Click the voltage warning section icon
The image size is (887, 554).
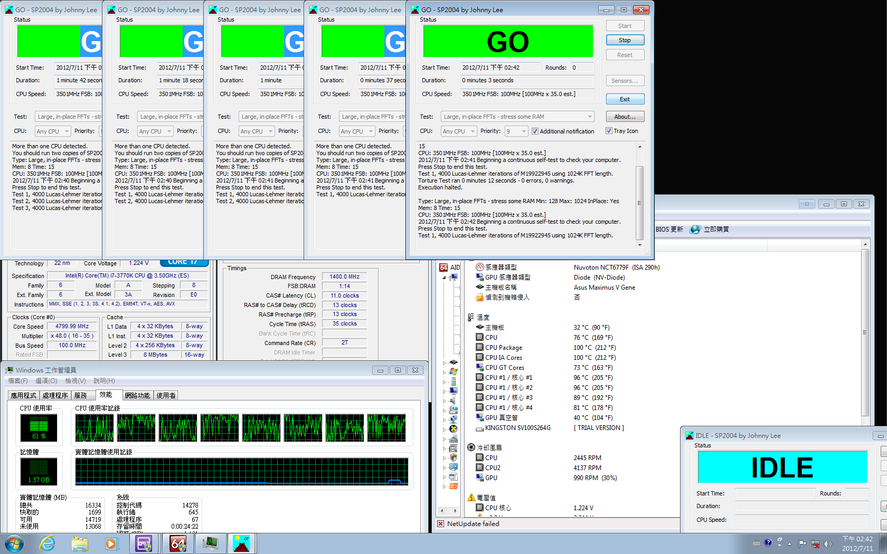coord(471,498)
